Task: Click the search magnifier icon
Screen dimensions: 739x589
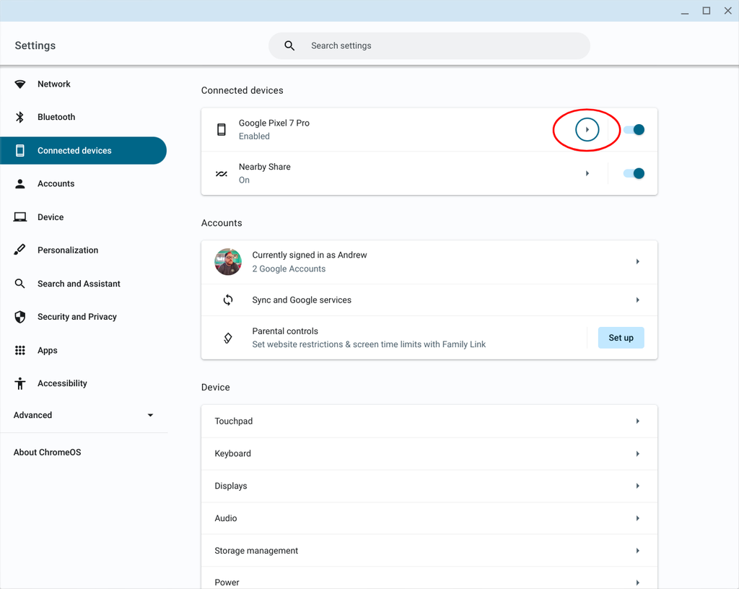Action: [289, 45]
